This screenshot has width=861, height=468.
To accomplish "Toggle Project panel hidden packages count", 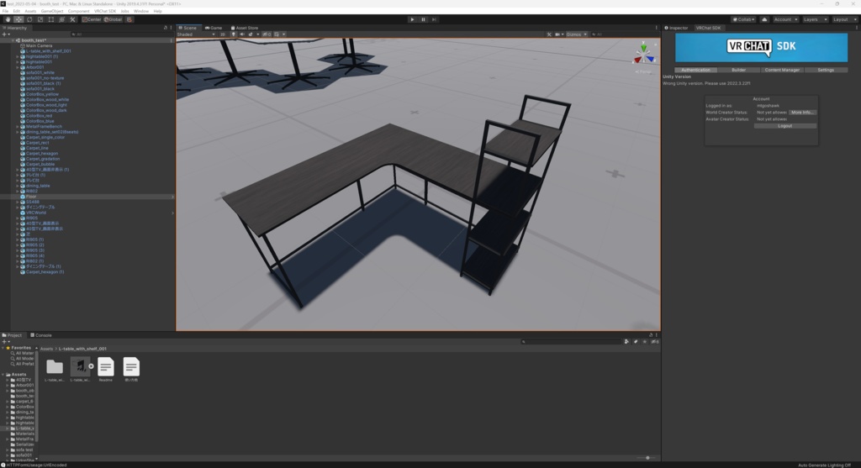I will [654, 341].
